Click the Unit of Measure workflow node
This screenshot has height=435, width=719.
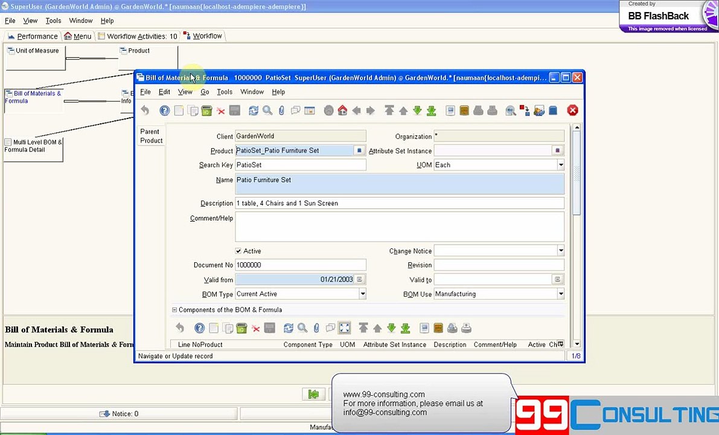click(x=35, y=57)
